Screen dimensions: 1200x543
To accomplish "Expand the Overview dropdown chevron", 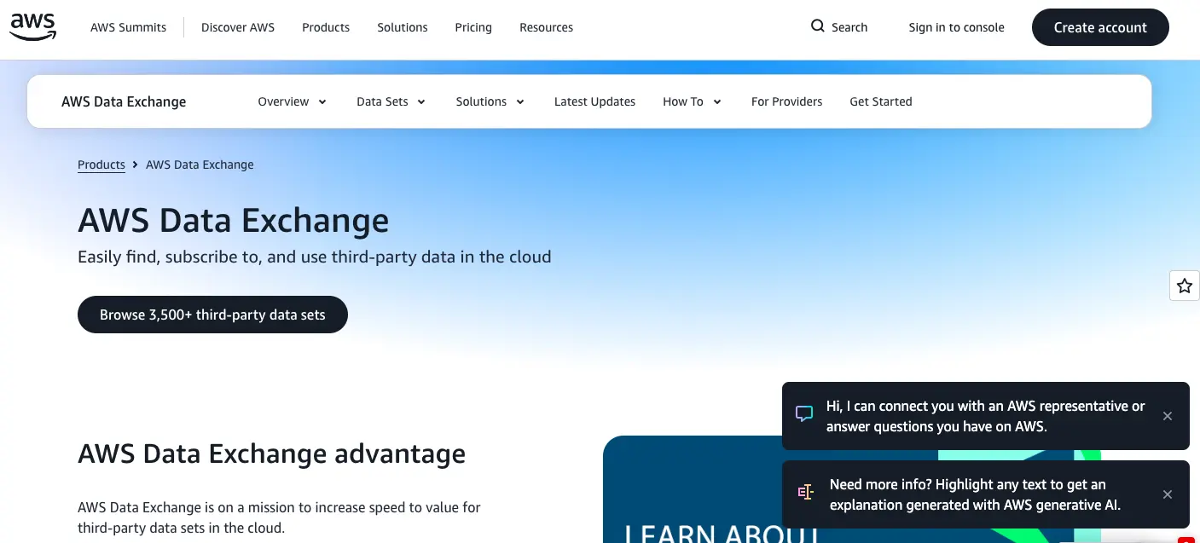I will [x=322, y=102].
